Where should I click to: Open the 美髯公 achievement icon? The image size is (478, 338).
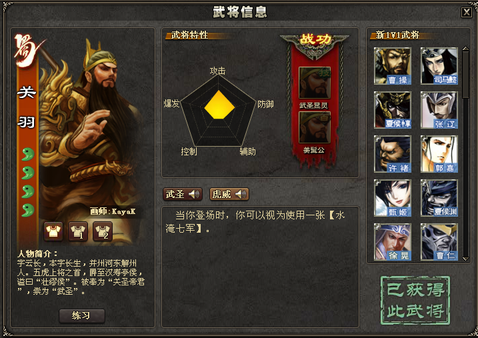point(314,127)
